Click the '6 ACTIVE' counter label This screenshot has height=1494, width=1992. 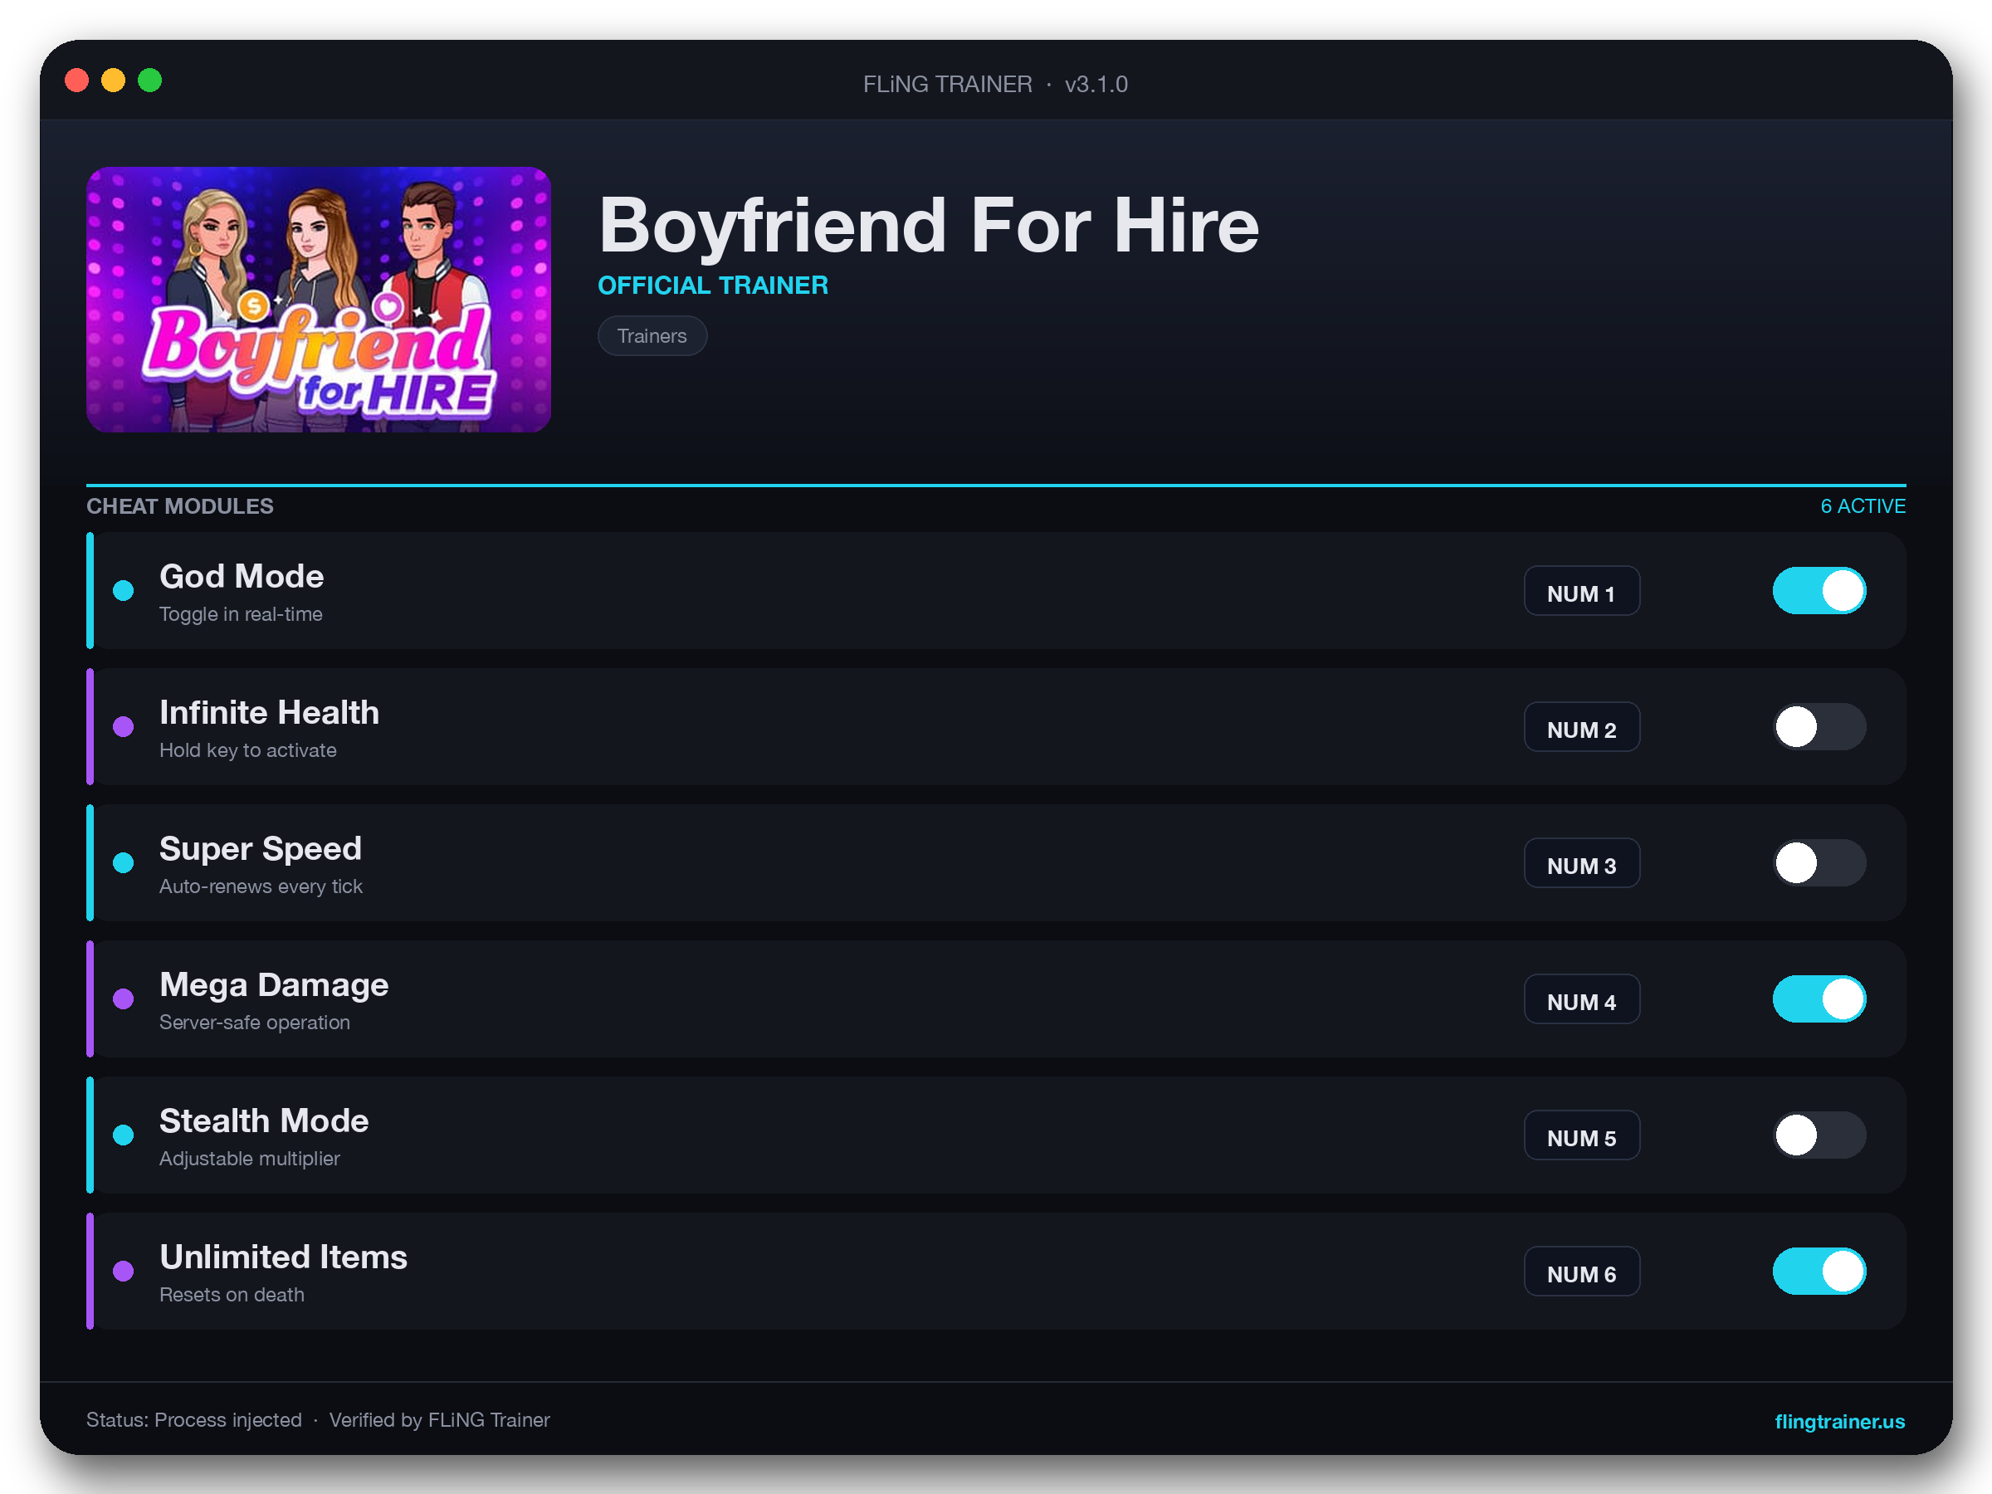coord(1863,506)
